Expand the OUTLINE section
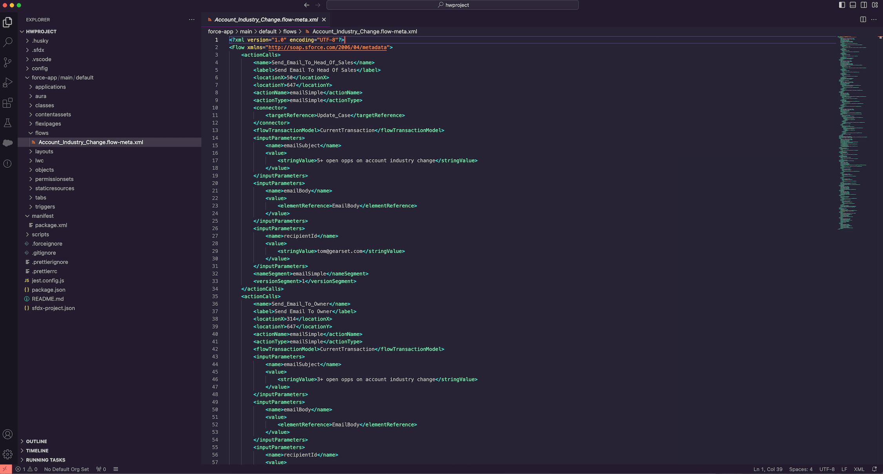This screenshot has height=474, width=883. [36, 441]
